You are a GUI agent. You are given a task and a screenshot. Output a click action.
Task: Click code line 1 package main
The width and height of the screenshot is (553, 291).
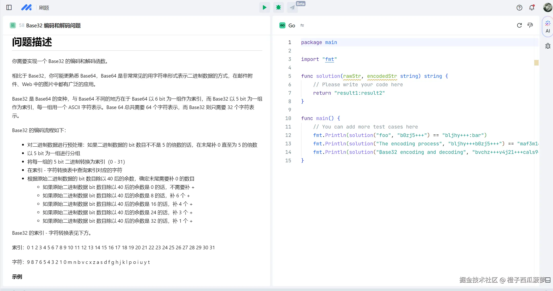pos(319,42)
